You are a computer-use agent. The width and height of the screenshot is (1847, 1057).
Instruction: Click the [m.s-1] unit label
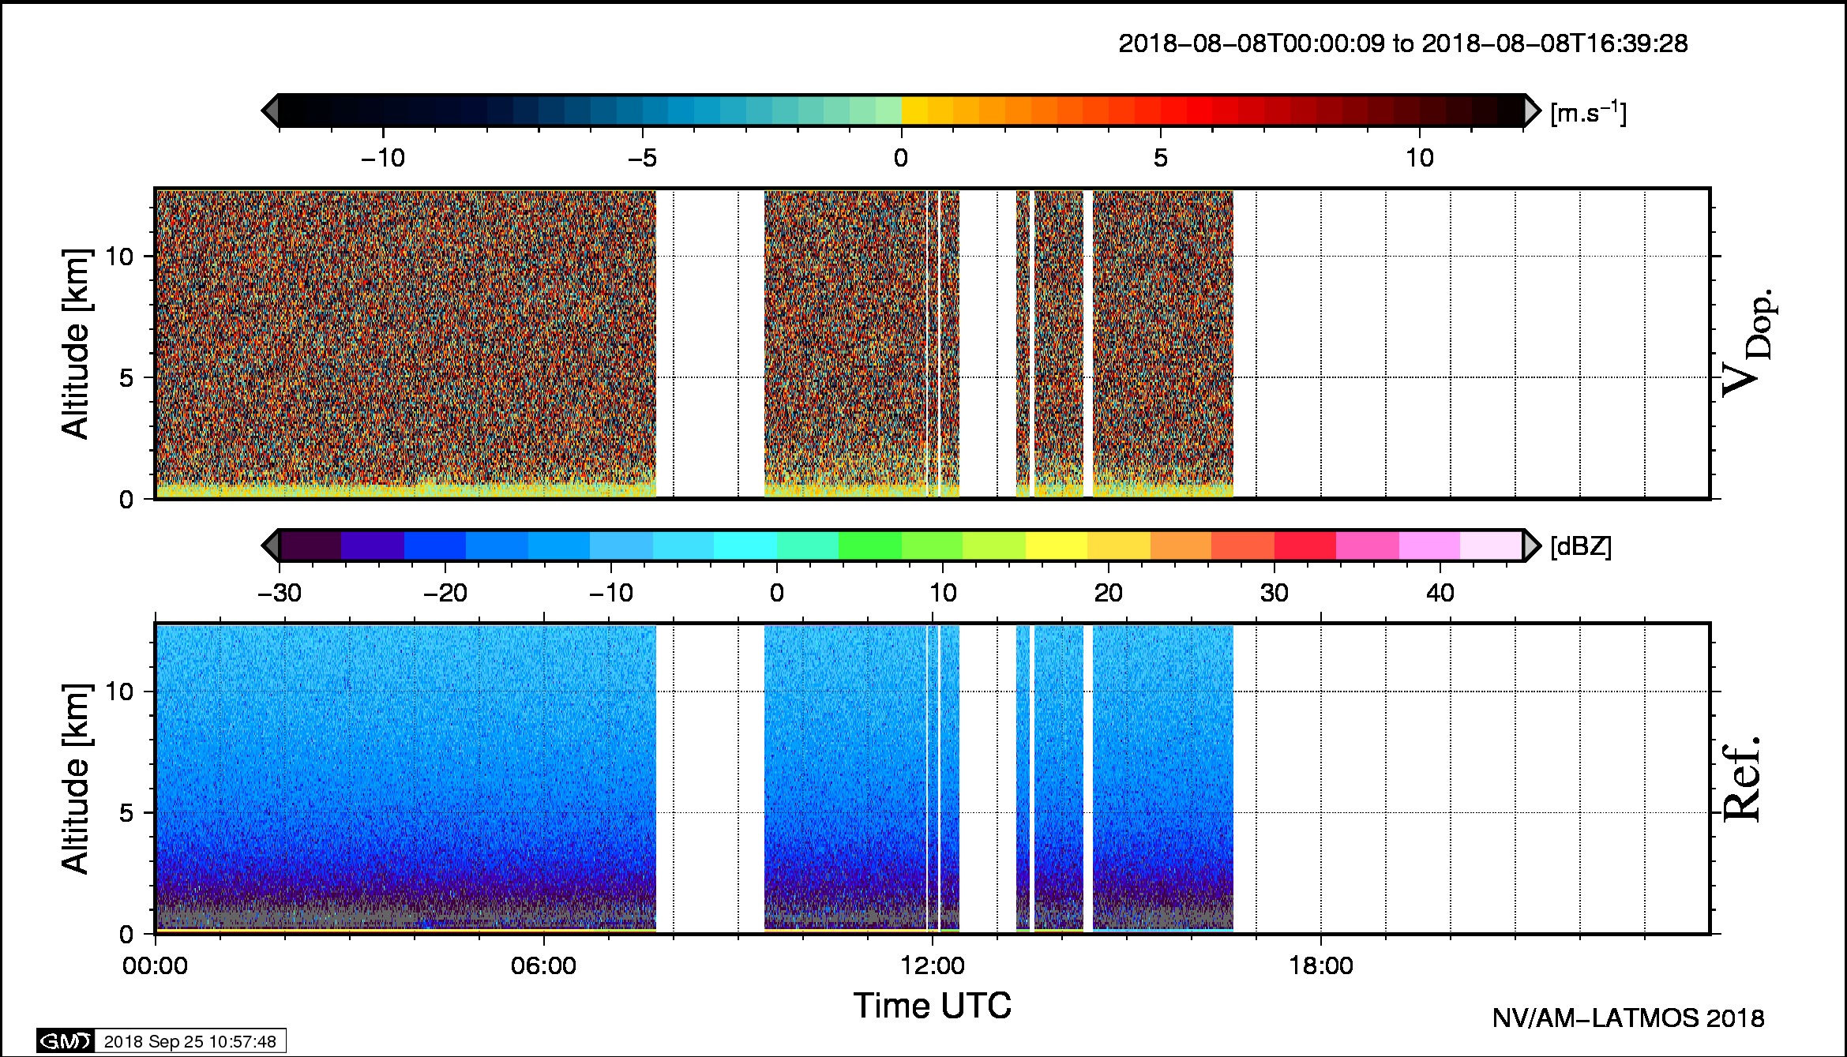click(x=1588, y=113)
